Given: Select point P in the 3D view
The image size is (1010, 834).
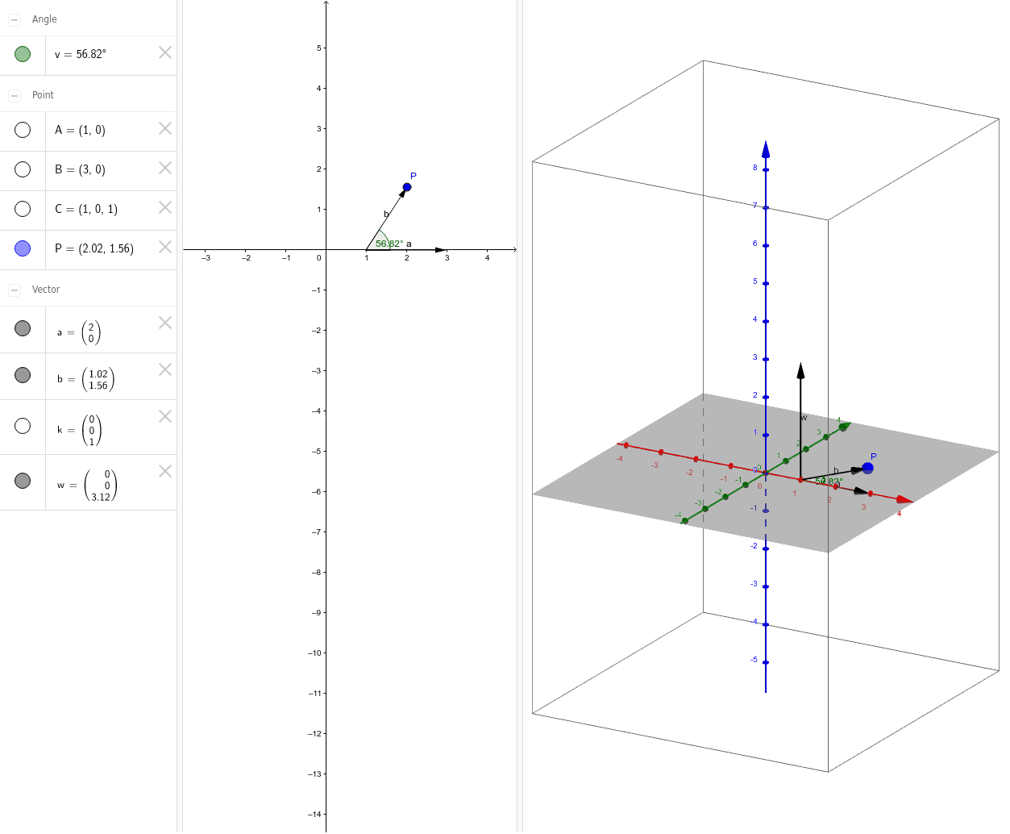Looking at the screenshot, I should (868, 466).
